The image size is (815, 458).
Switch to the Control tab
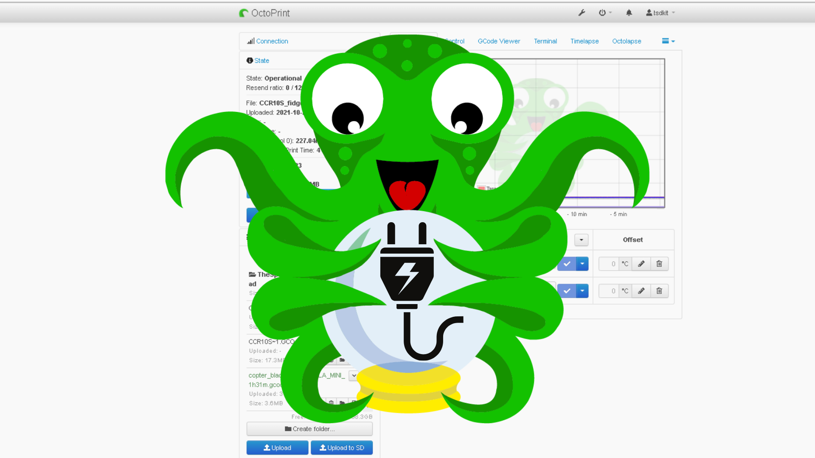[x=455, y=41]
